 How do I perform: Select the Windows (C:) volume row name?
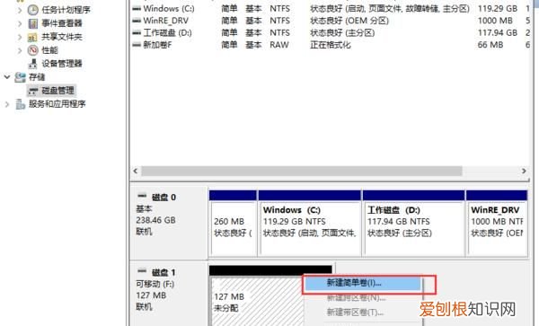169,9
